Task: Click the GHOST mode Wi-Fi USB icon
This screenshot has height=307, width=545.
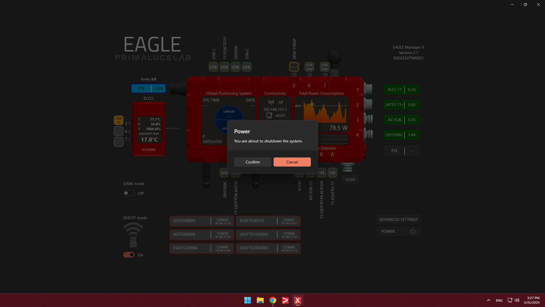Action: (133, 235)
